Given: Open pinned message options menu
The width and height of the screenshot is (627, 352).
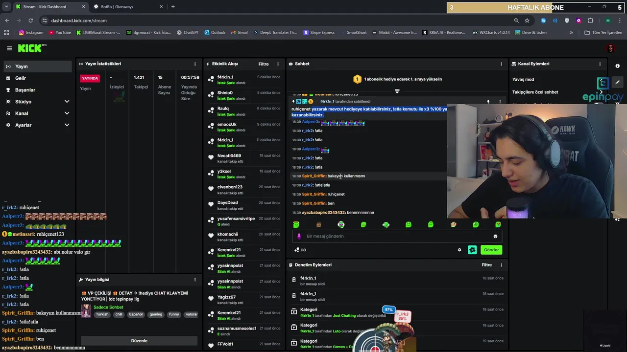Looking at the screenshot, I should pyautogui.click(x=500, y=102).
